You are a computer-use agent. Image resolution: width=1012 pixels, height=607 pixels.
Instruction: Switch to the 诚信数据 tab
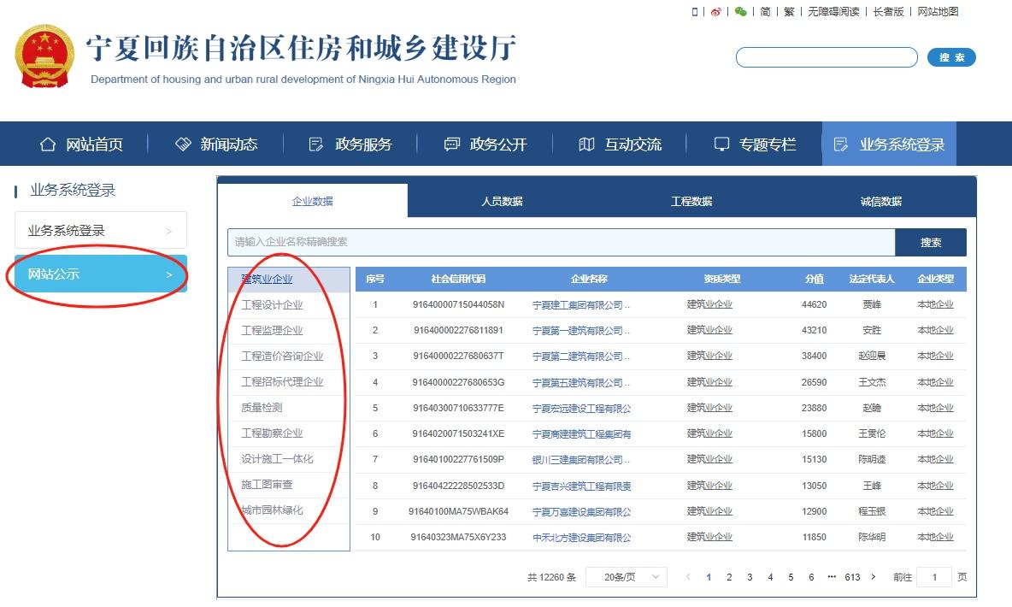click(x=881, y=201)
